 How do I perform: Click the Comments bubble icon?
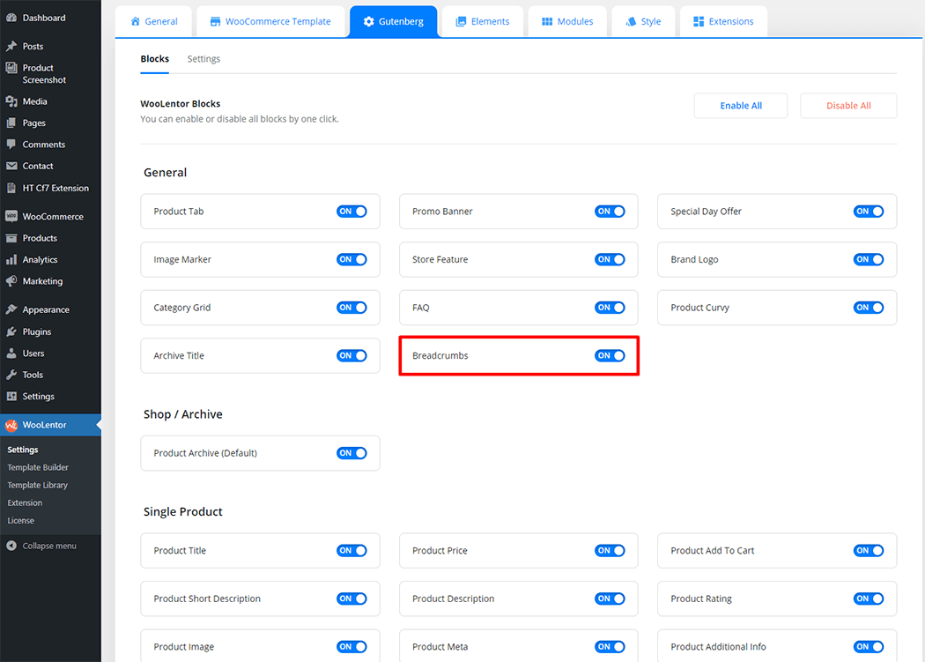point(11,145)
